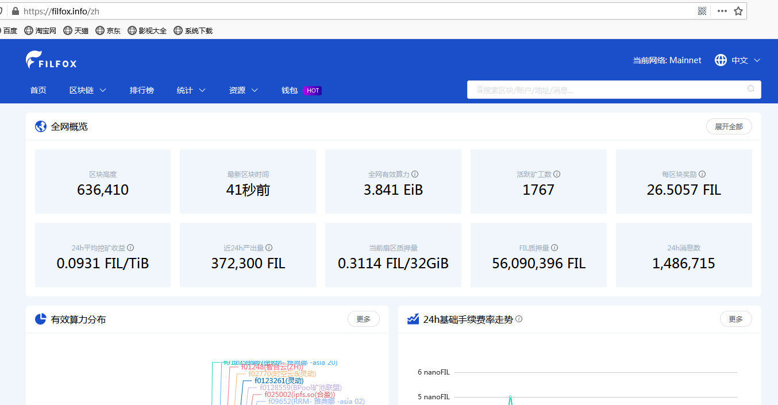
Task: Click 更多 in 有效算力分布 panel
Action: click(363, 319)
